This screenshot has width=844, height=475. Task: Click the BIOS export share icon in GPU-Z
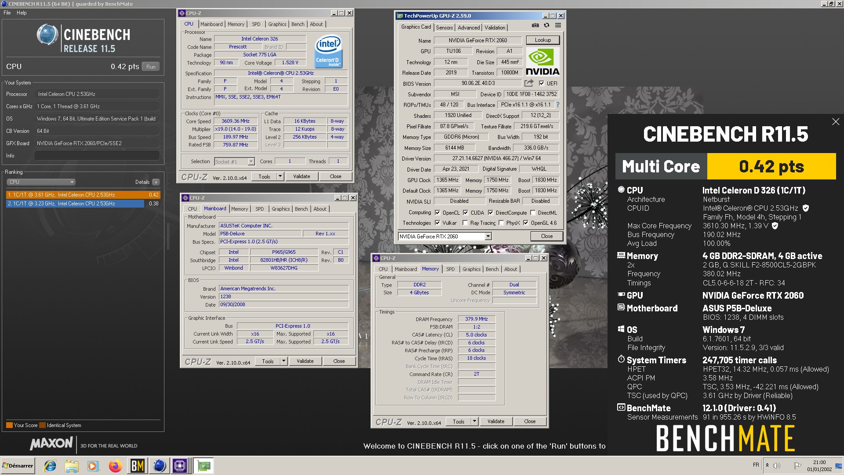[x=529, y=83]
